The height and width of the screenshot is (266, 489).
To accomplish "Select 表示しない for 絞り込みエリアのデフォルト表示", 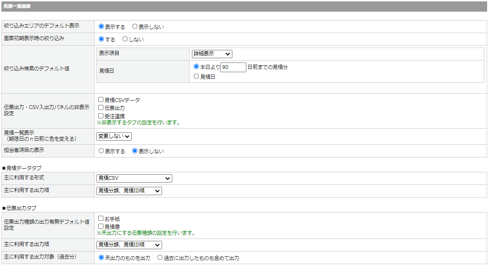I will [135, 27].
